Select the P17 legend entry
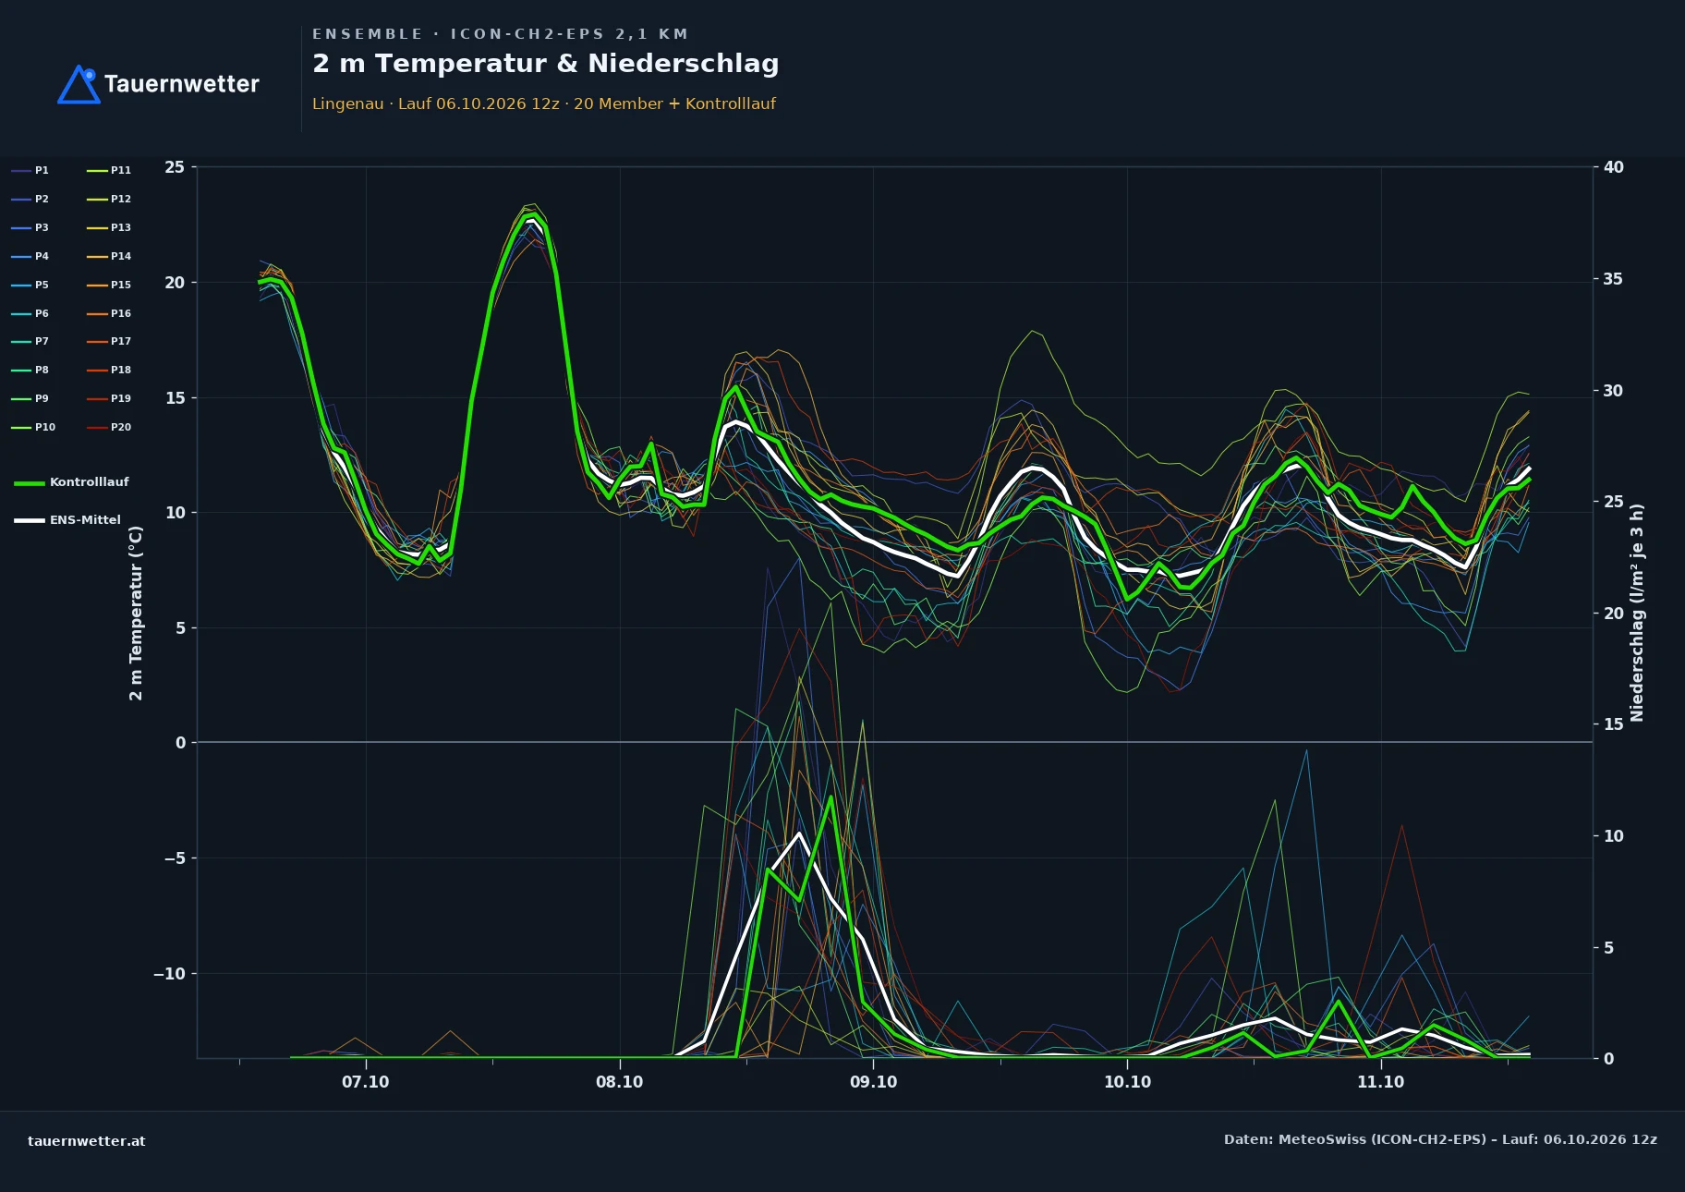 109,341
